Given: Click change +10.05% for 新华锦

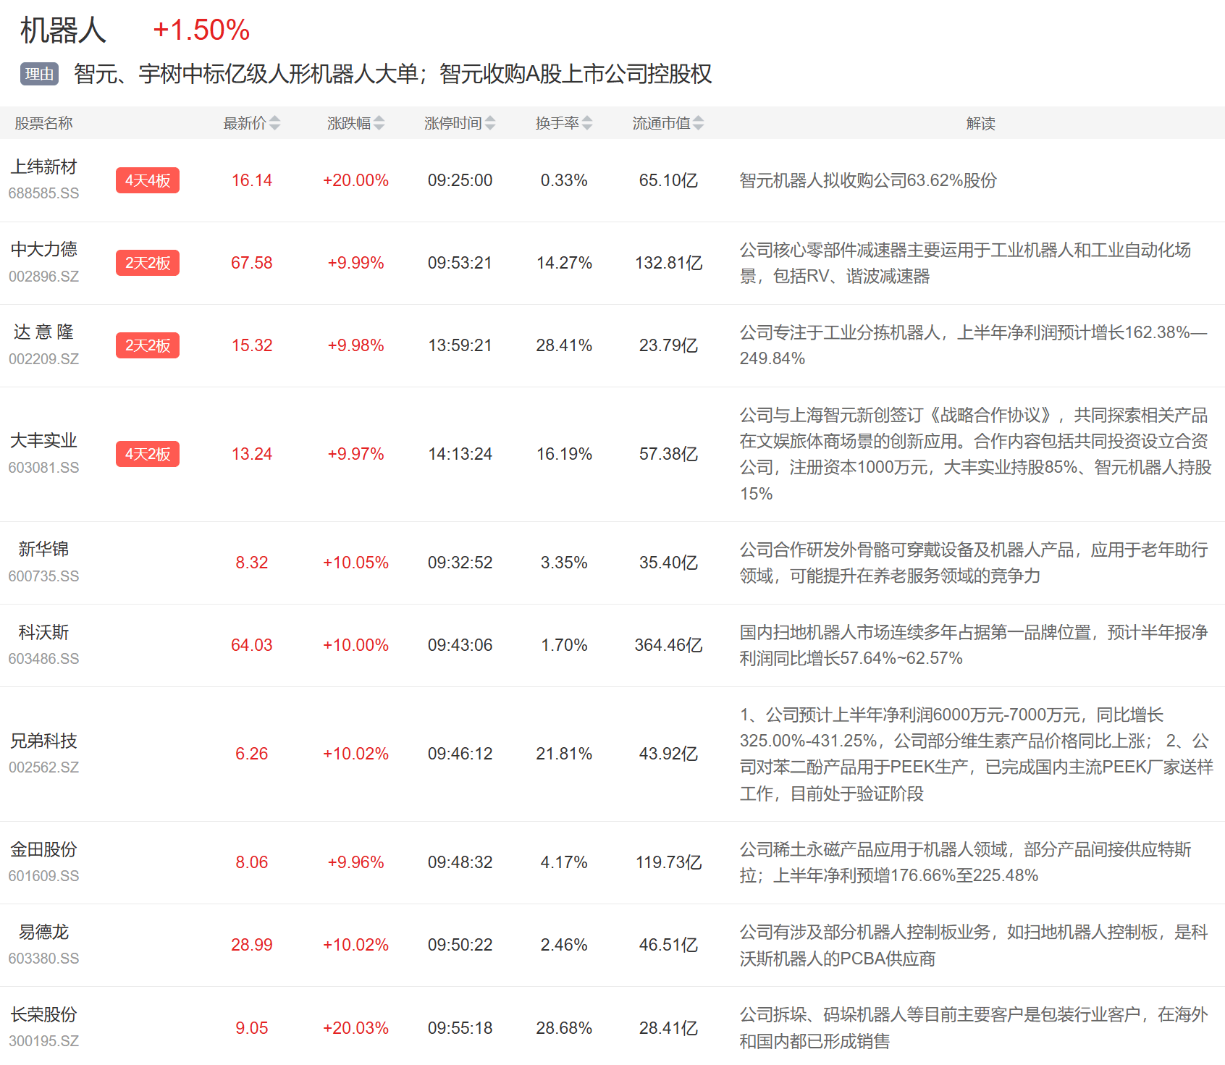Looking at the screenshot, I should [x=355, y=563].
